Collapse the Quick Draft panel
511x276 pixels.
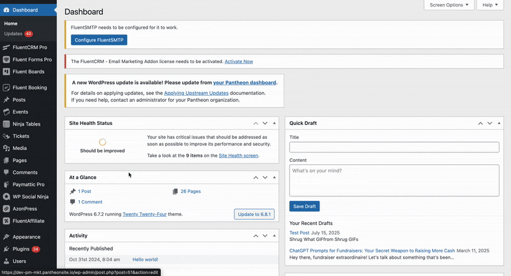coord(499,123)
